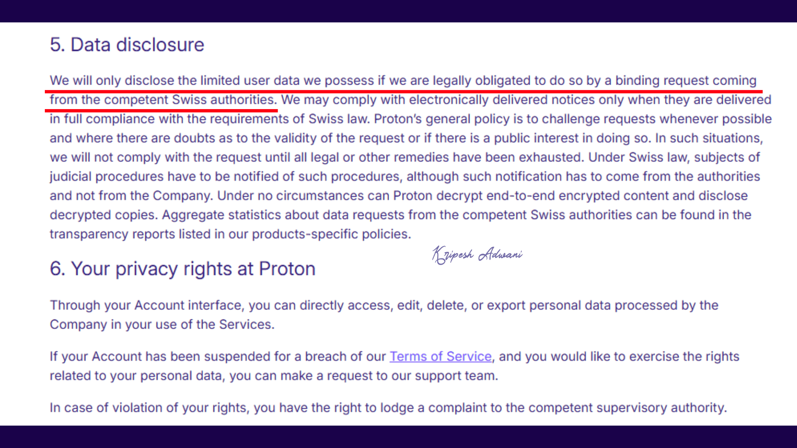Click the dark purple banner at top
The image size is (797, 448).
click(x=398, y=11)
